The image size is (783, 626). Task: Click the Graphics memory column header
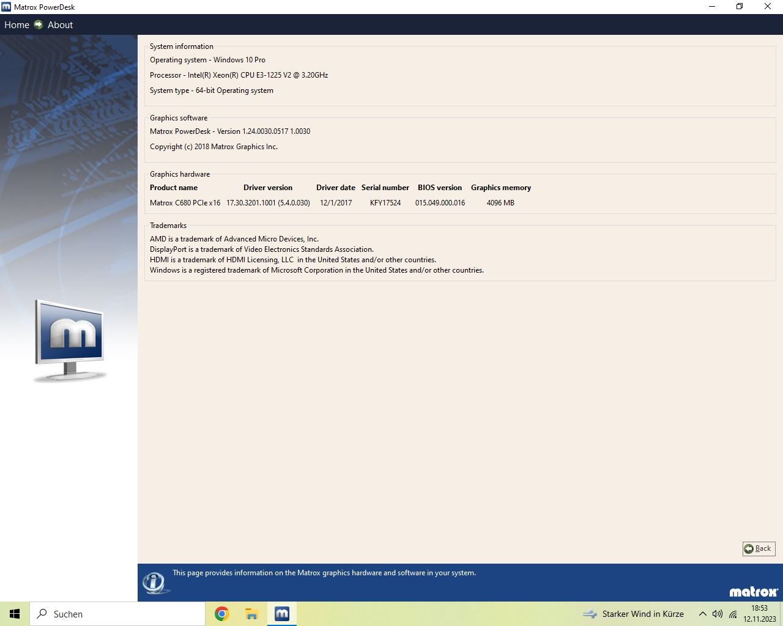501,188
